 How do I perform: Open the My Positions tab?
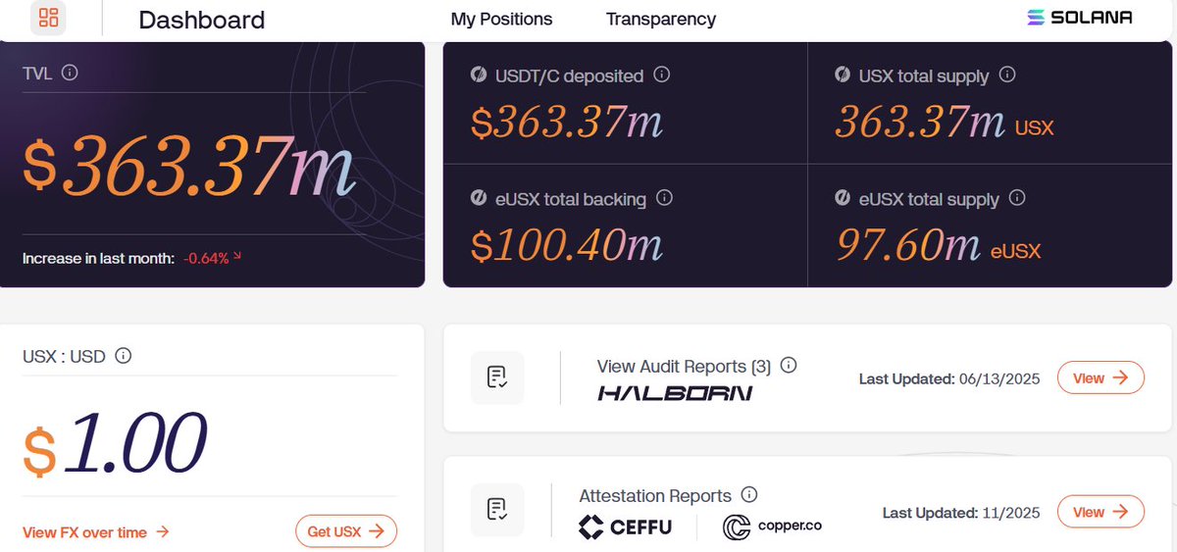pos(501,19)
